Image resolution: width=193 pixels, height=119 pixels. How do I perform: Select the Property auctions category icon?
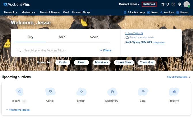[x=174, y=92]
